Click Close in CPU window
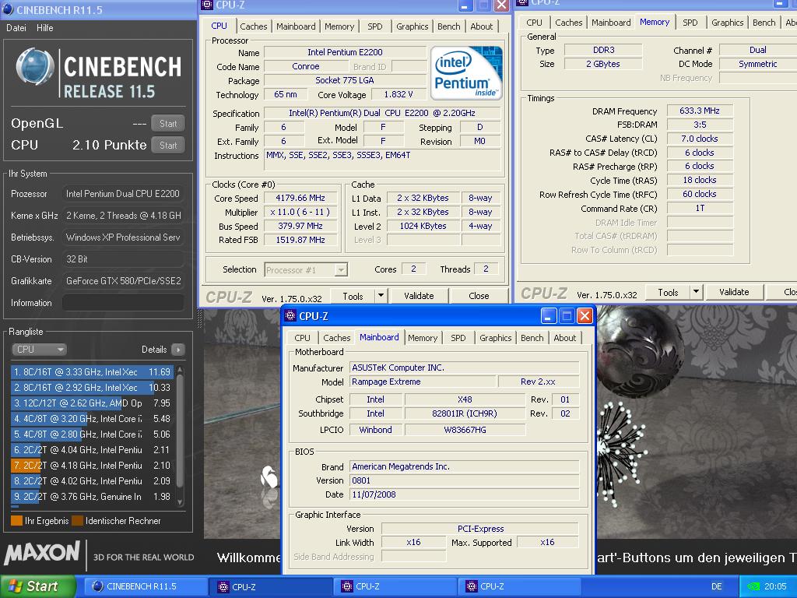This screenshot has height=598, width=797. [x=479, y=295]
